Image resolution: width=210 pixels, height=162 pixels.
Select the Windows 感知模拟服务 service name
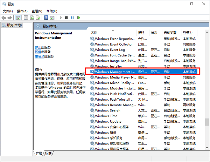click(x=112, y=143)
